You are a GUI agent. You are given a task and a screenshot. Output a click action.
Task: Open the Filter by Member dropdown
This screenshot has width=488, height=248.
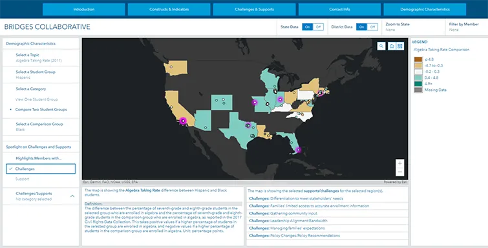point(466,27)
